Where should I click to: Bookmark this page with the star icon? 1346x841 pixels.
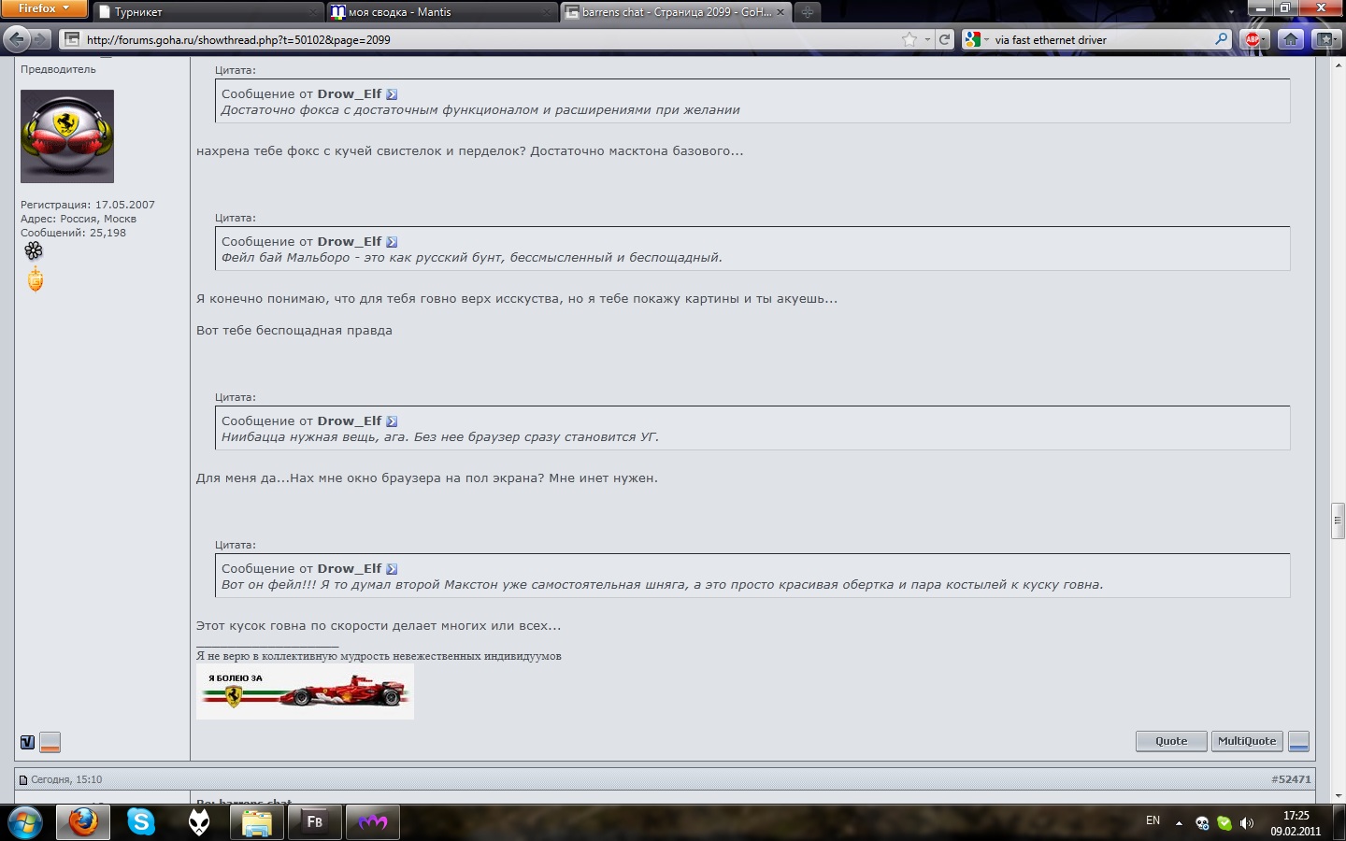pyautogui.click(x=909, y=39)
